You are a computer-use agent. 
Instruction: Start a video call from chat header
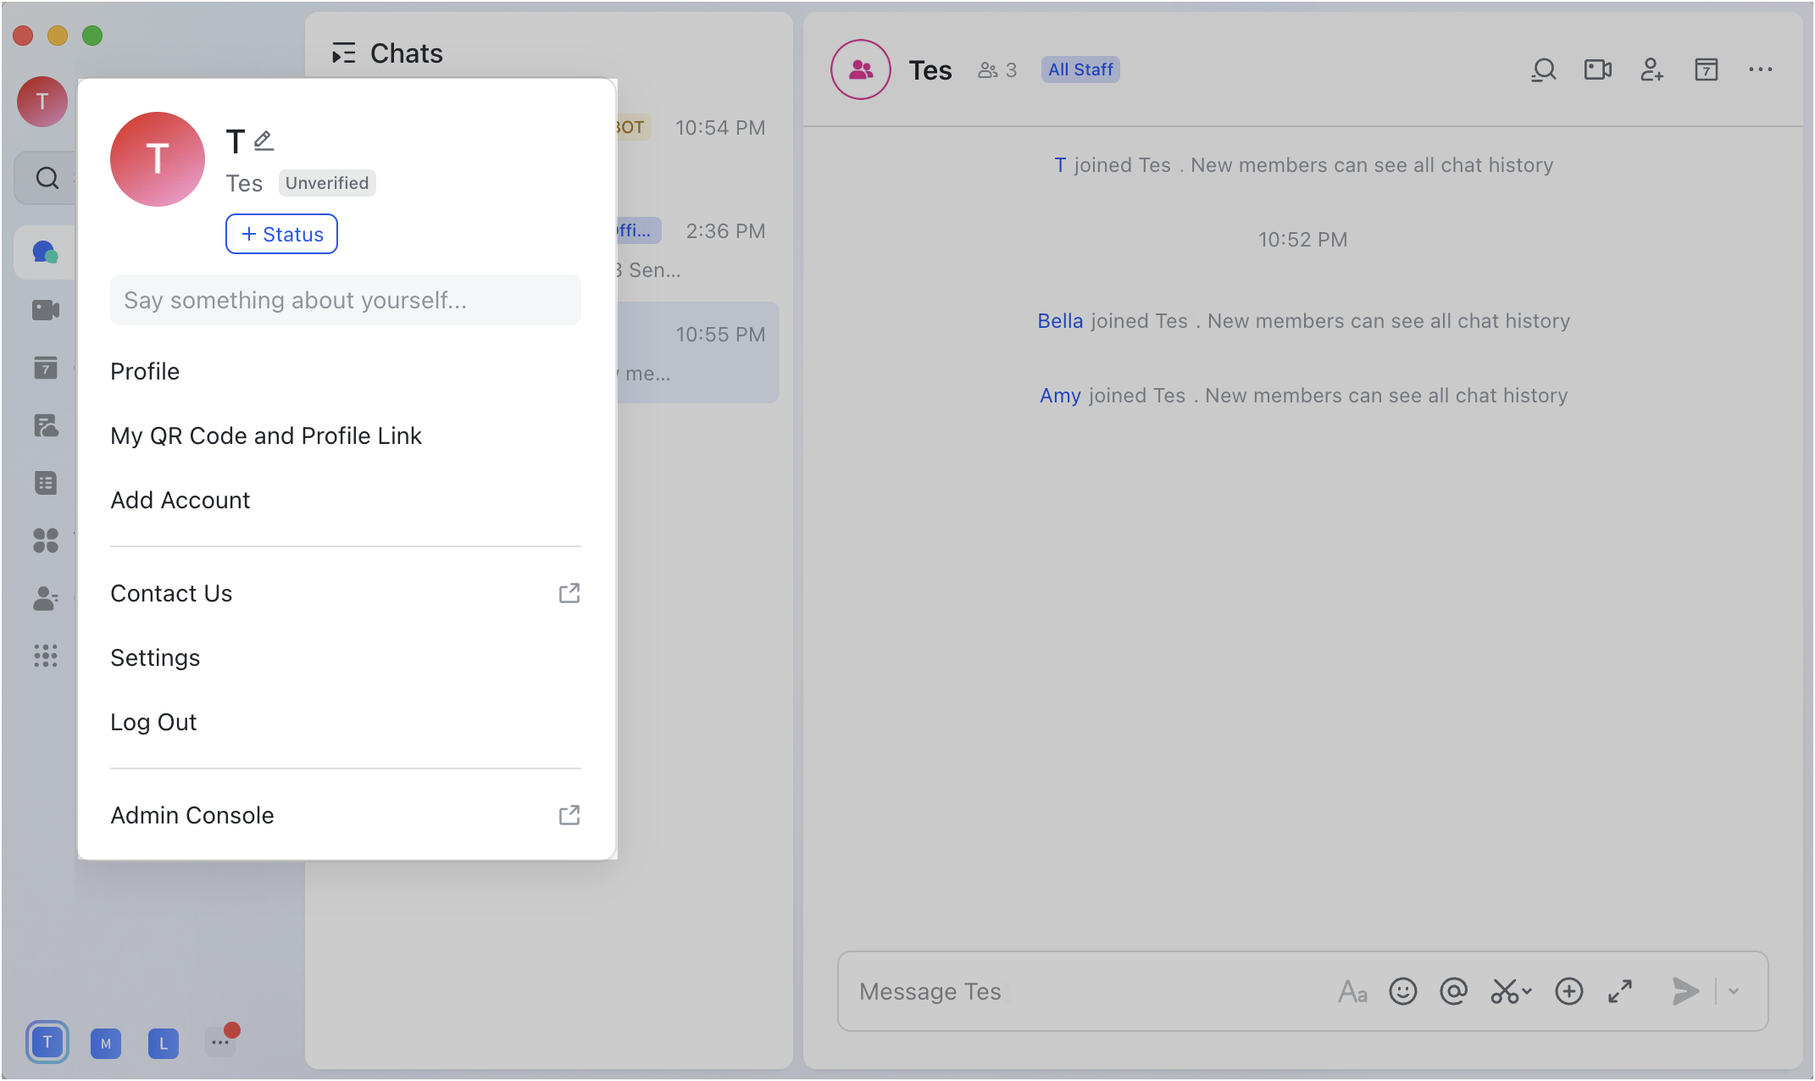coord(1598,69)
